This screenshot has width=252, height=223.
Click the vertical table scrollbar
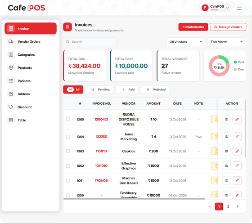246,129
